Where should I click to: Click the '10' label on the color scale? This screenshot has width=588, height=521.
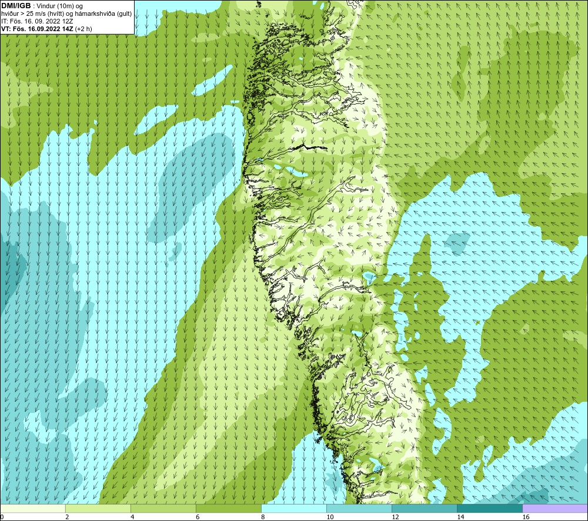click(x=330, y=517)
